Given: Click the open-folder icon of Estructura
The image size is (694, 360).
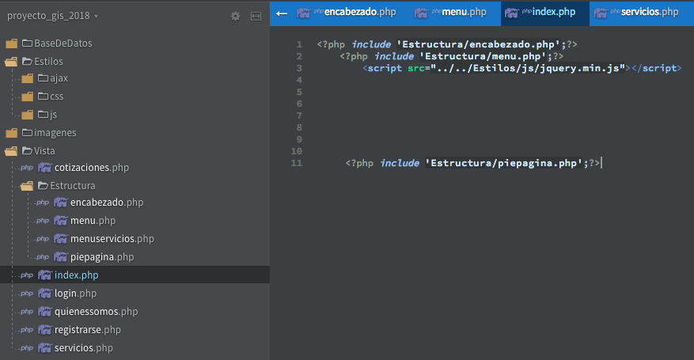Looking at the screenshot, I should point(27,186).
